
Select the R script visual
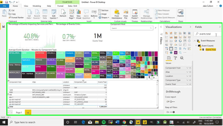(180, 49)
